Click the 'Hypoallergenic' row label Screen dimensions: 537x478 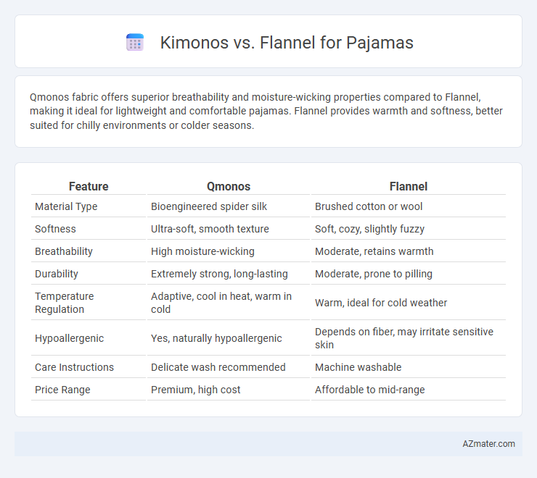click(69, 338)
